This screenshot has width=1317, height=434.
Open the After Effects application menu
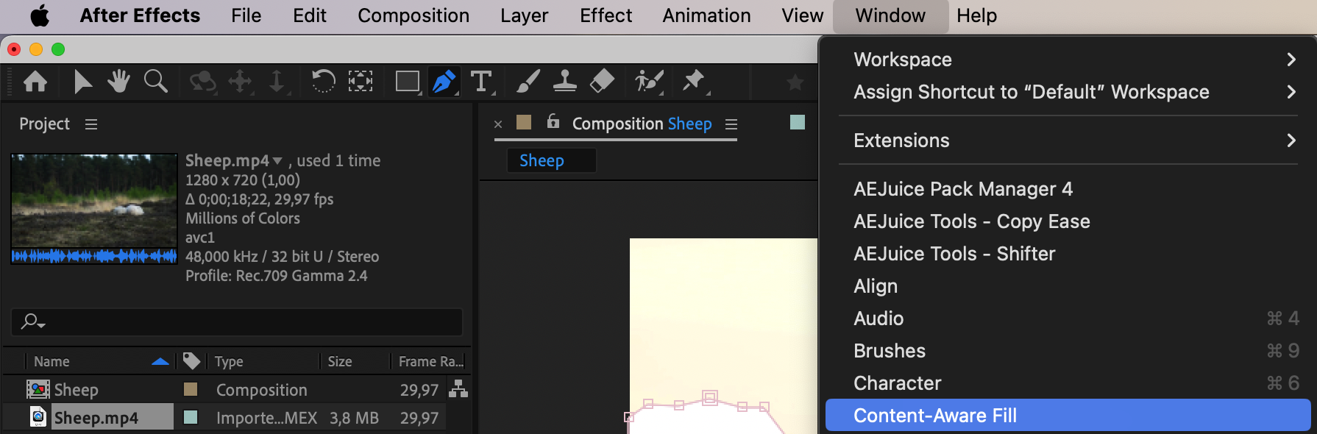click(140, 15)
